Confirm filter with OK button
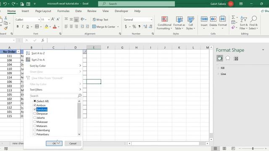The width and height of the screenshot is (269, 151). point(54,143)
